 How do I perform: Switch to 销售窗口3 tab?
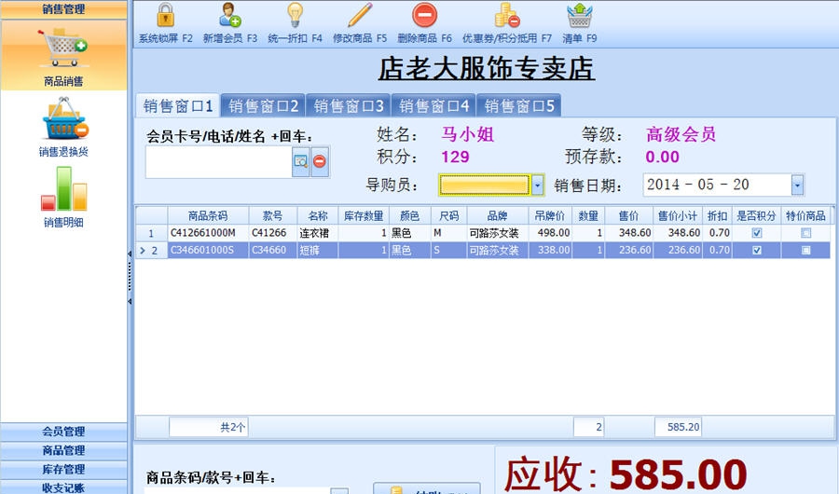349,105
